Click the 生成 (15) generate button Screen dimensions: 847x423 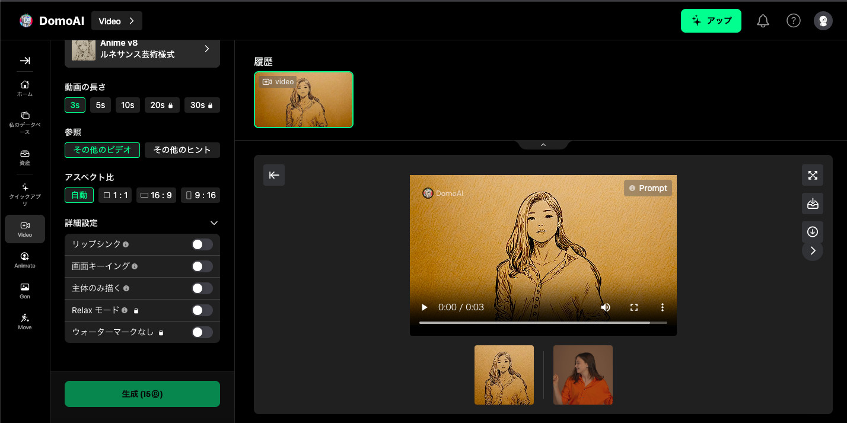click(142, 394)
